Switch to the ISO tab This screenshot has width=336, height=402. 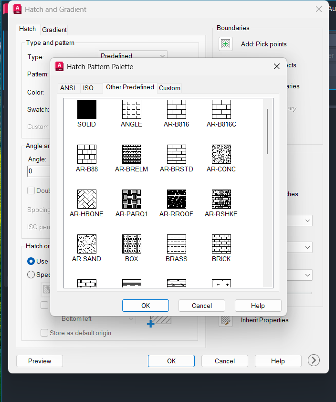[88, 88]
